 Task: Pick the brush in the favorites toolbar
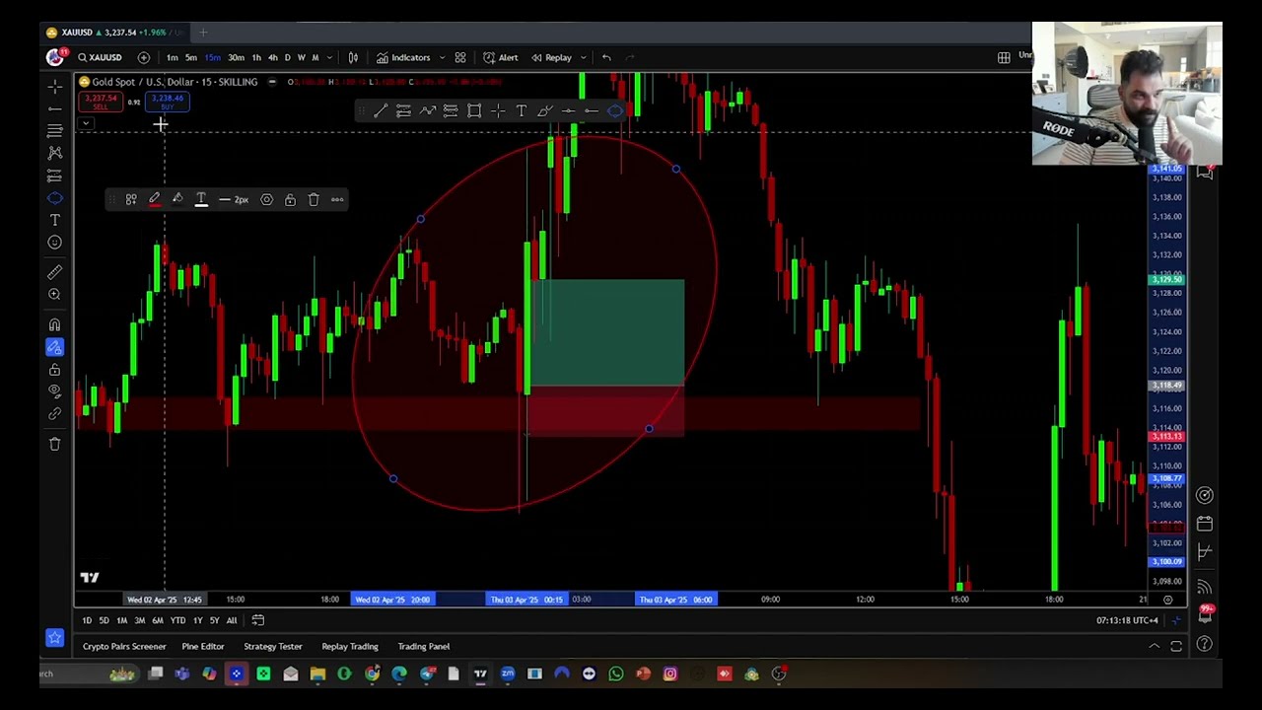[x=544, y=110]
